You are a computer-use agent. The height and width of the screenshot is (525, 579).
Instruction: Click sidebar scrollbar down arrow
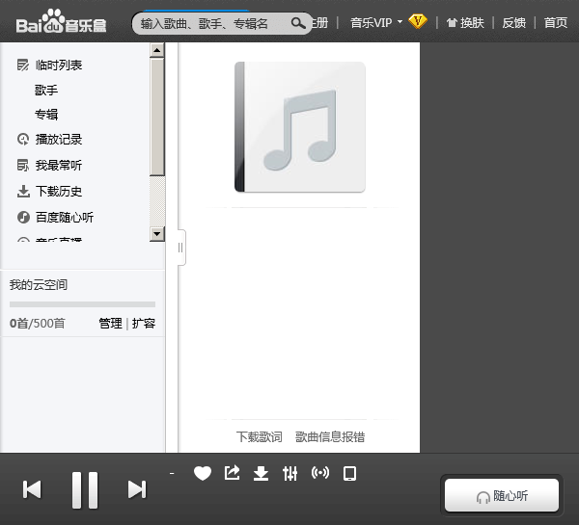click(x=157, y=234)
